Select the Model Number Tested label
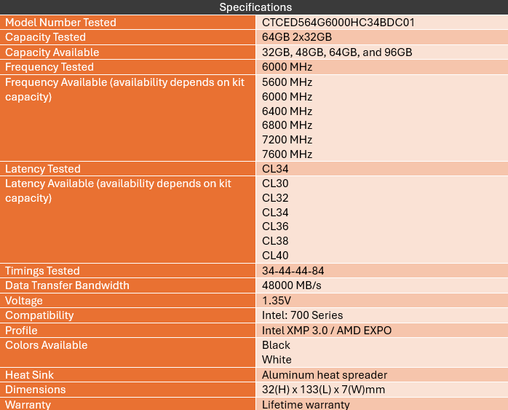 click(60, 23)
